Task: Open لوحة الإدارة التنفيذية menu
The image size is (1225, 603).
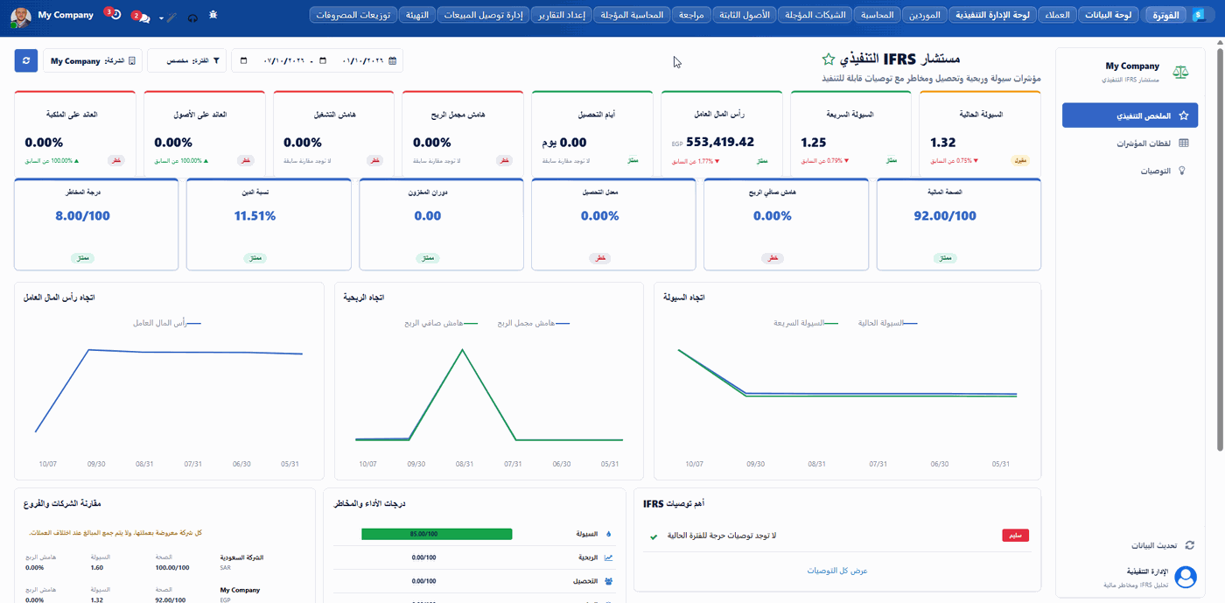Action: click(x=993, y=15)
